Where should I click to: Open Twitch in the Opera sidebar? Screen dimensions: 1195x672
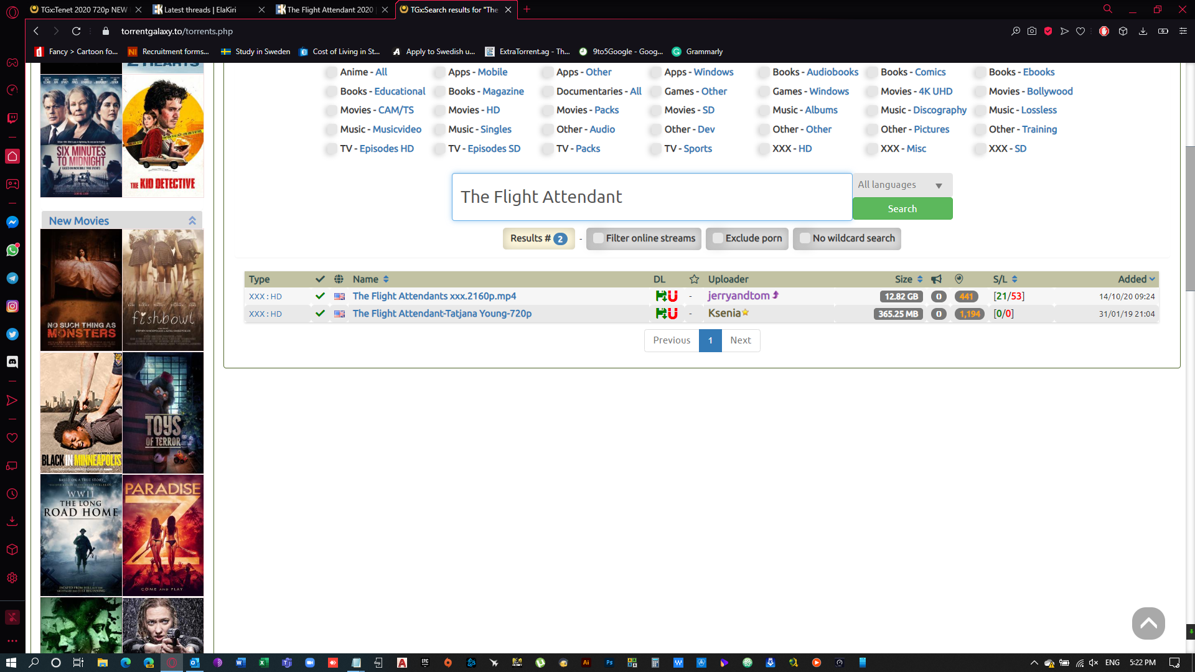(12, 118)
